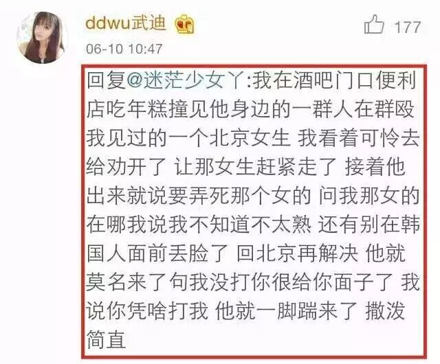The width and height of the screenshot is (440, 364).
Task: Click the phrase 他就一脚踹来了
Action: 286,311
